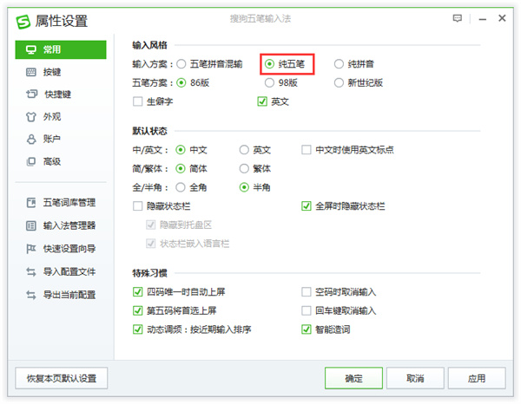Click the 外观 shirt icon

31,116
